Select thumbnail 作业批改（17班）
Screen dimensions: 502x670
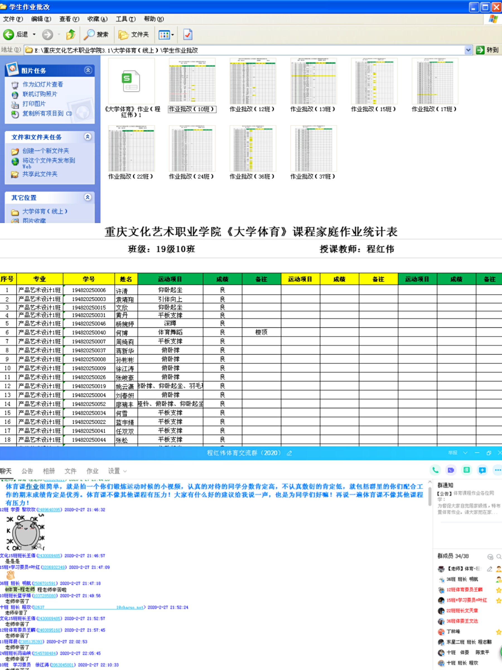pos(435,81)
